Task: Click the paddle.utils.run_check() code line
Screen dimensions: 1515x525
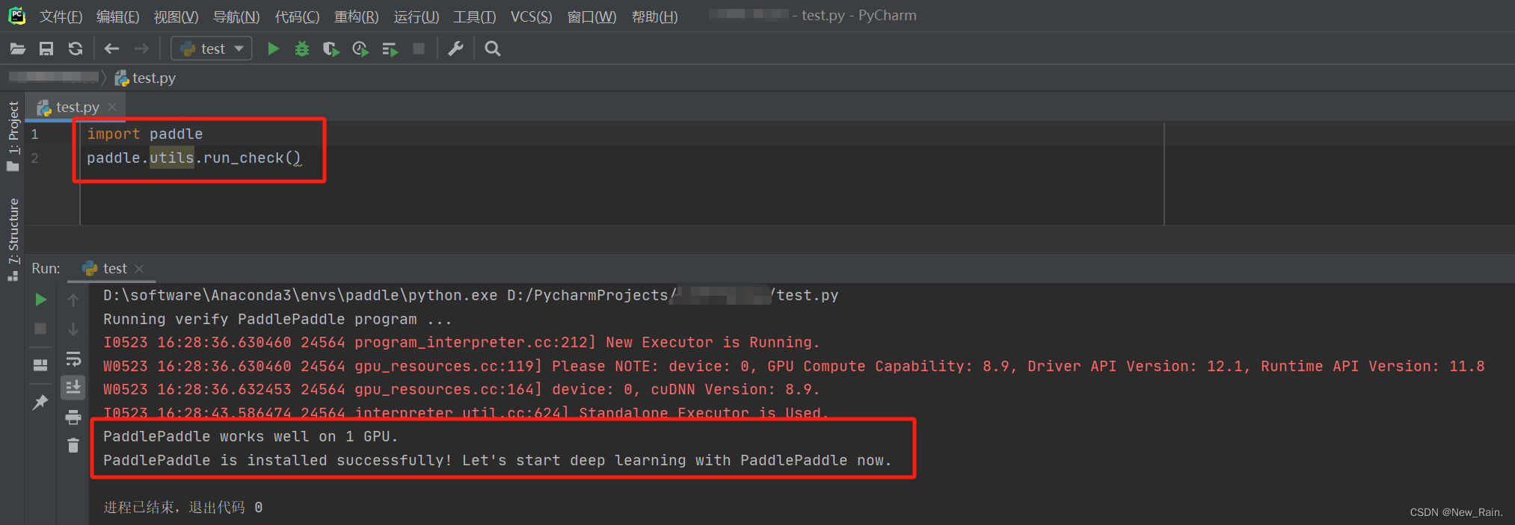Action: click(x=194, y=158)
